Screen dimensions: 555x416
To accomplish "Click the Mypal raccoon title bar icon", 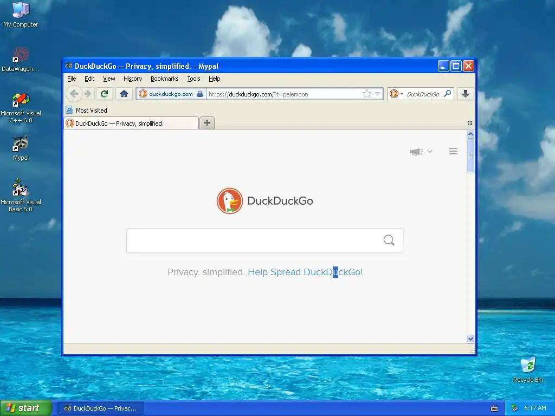I will pyautogui.click(x=69, y=66).
